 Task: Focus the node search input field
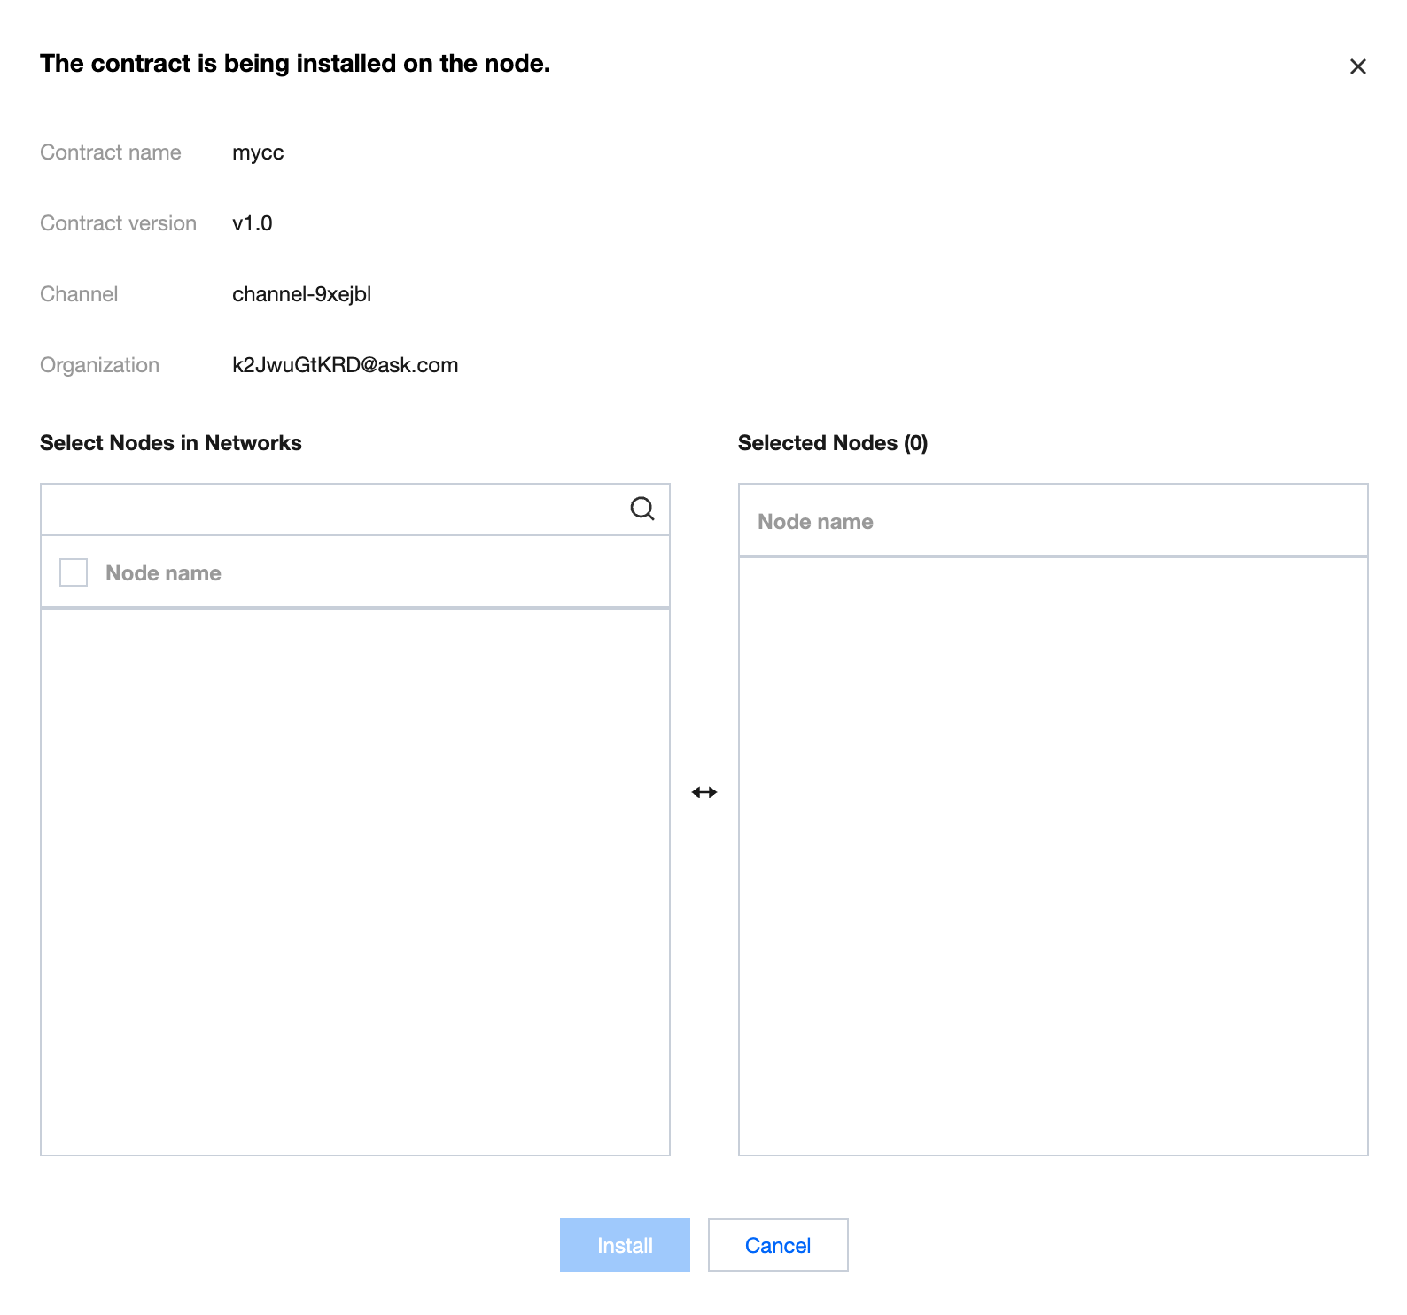coord(332,510)
